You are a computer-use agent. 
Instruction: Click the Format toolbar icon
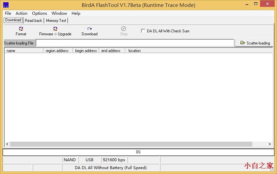pos(21,29)
